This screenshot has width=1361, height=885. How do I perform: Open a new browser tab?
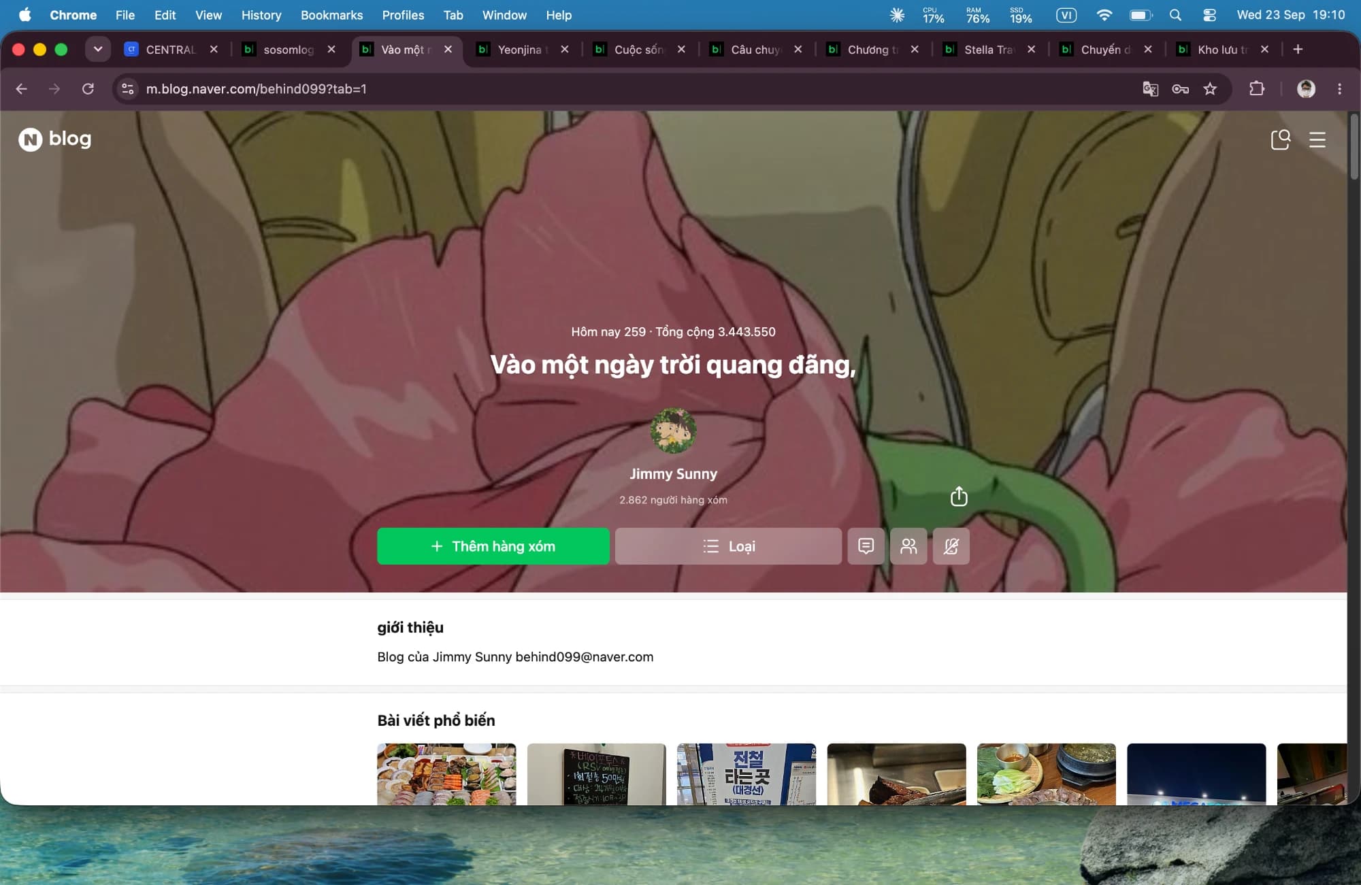pyautogui.click(x=1298, y=49)
